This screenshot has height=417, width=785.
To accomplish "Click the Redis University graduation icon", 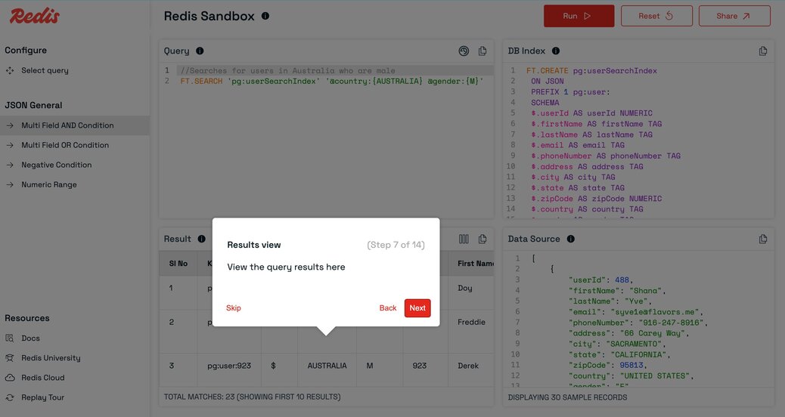I will point(10,358).
